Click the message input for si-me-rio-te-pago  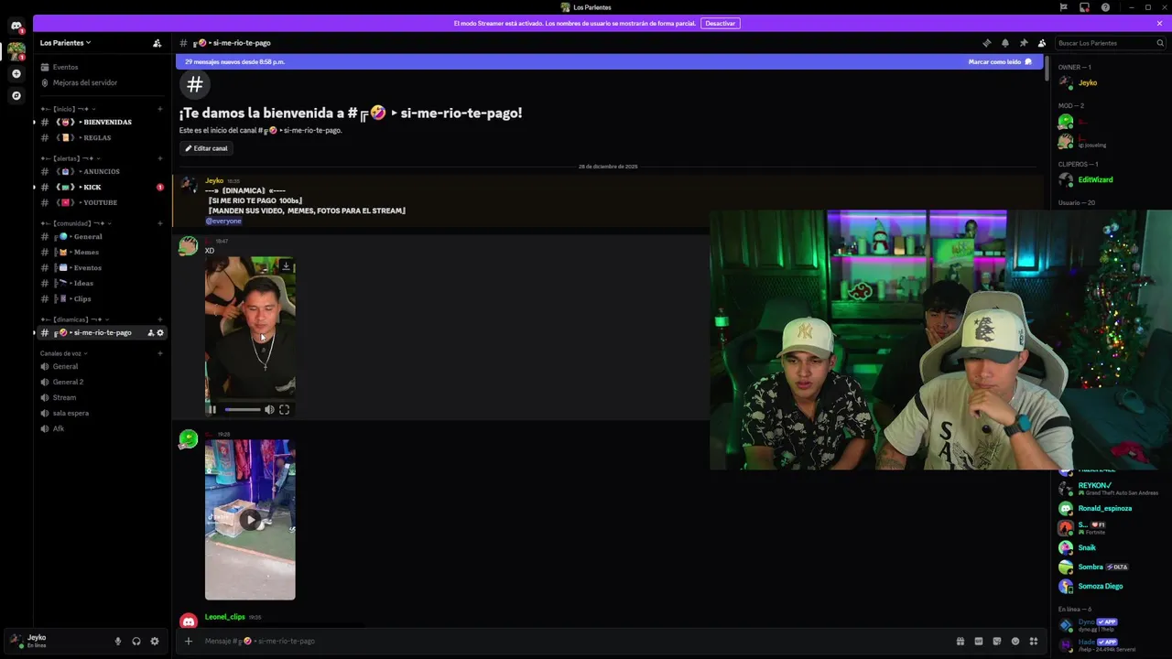pos(577,642)
